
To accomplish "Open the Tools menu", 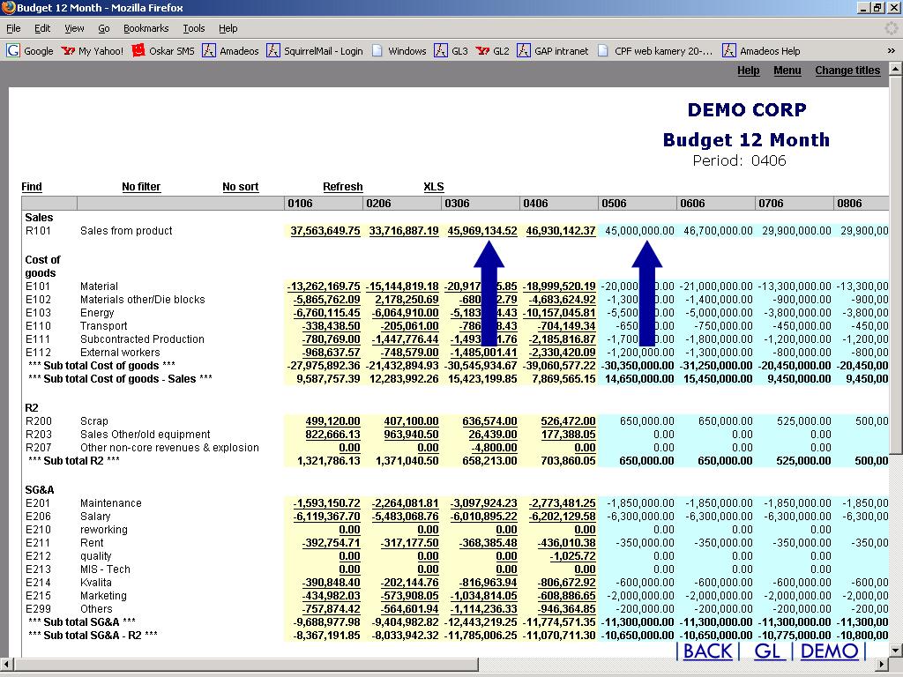I will click(193, 28).
